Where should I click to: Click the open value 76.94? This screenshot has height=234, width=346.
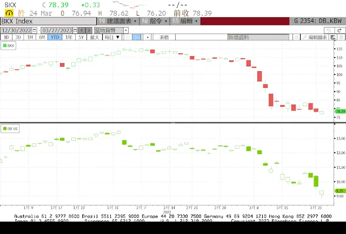[x=81, y=13]
